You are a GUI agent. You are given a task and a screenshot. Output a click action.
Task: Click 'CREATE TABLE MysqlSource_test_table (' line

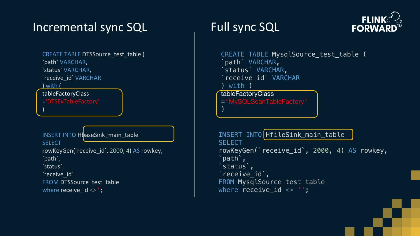[x=293, y=54]
